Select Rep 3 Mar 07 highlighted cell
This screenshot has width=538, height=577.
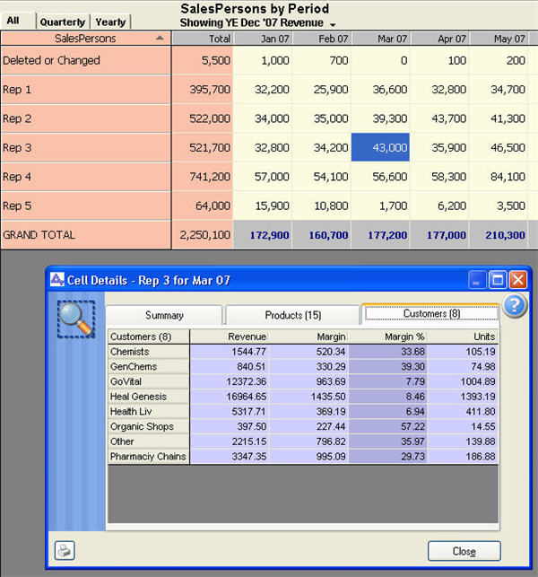point(381,148)
